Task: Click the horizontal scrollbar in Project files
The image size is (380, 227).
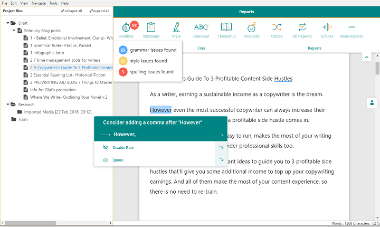Action: (x=30, y=223)
